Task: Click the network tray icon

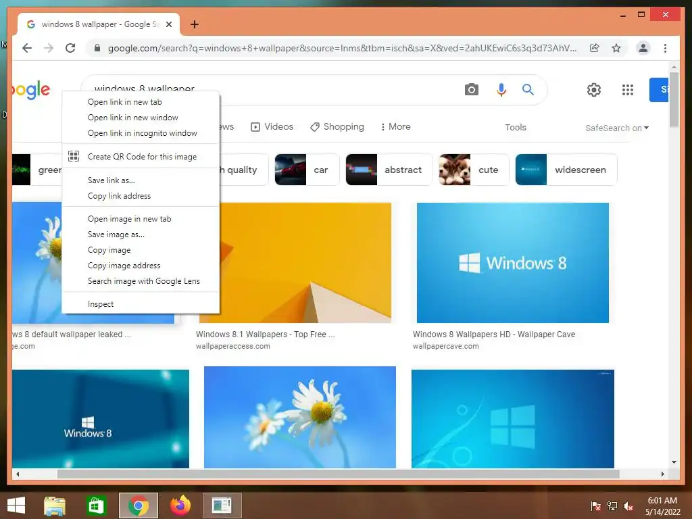Action: coord(612,506)
